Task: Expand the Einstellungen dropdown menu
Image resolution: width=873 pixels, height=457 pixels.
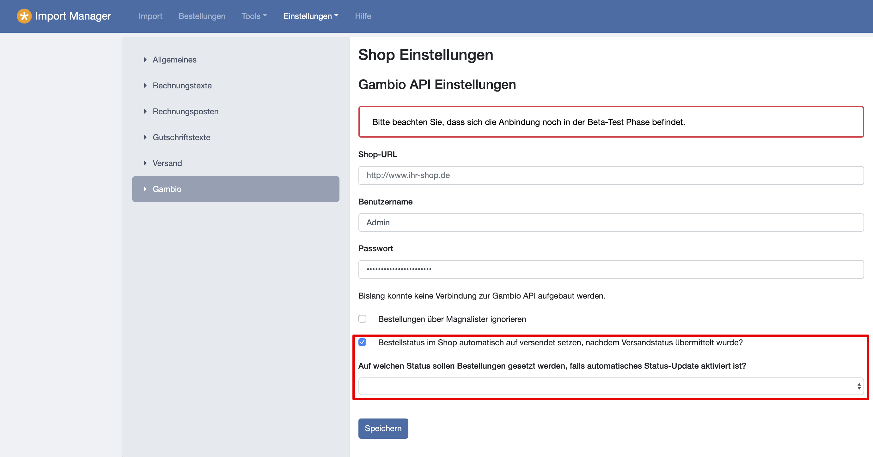Action: click(x=311, y=16)
